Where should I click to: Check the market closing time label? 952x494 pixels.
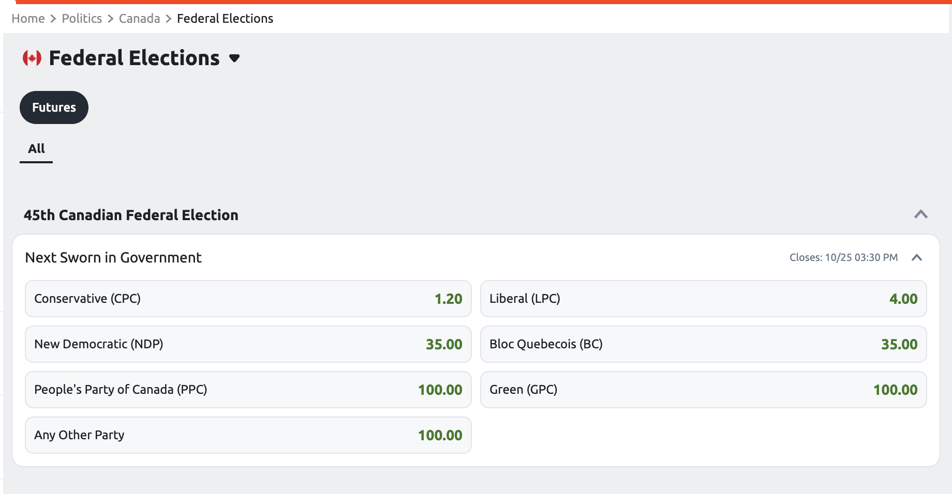[x=843, y=257]
